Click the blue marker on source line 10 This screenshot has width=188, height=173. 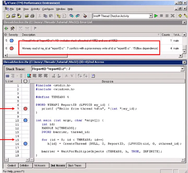coord(25,120)
